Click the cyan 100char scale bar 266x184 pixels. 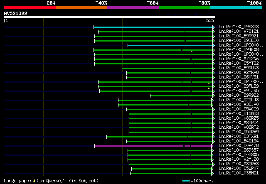pos(186,181)
